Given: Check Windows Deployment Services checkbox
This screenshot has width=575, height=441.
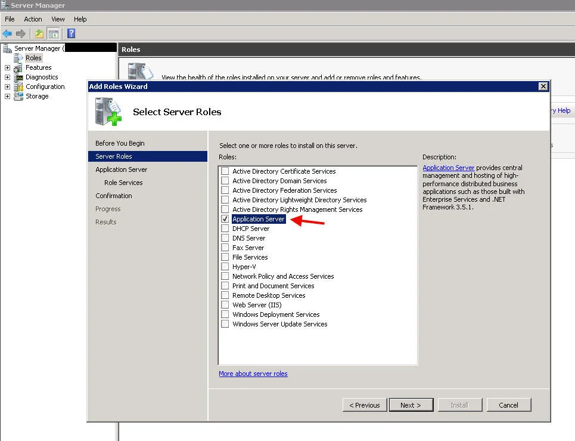Looking at the screenshot, I should [225, 314].
